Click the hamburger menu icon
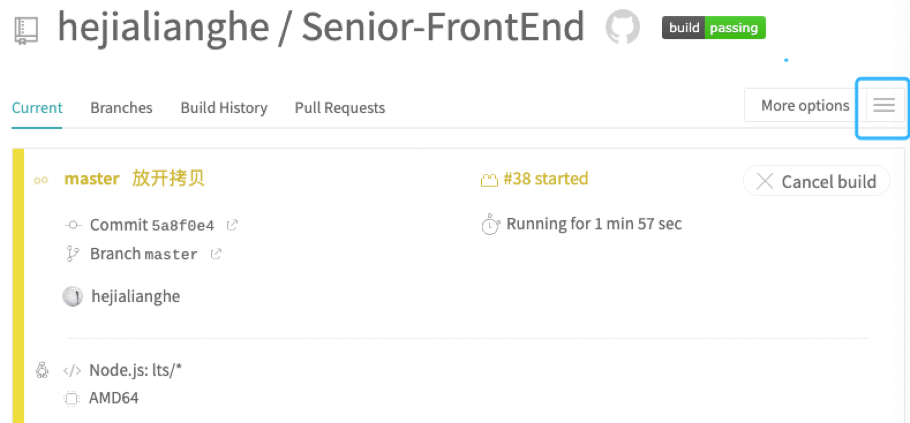 (x=883, y=105)
